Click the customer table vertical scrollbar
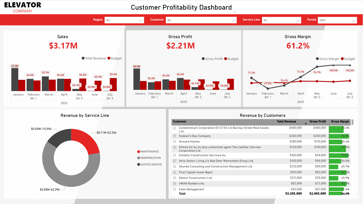The image size is (363, 204). point(352,122)
